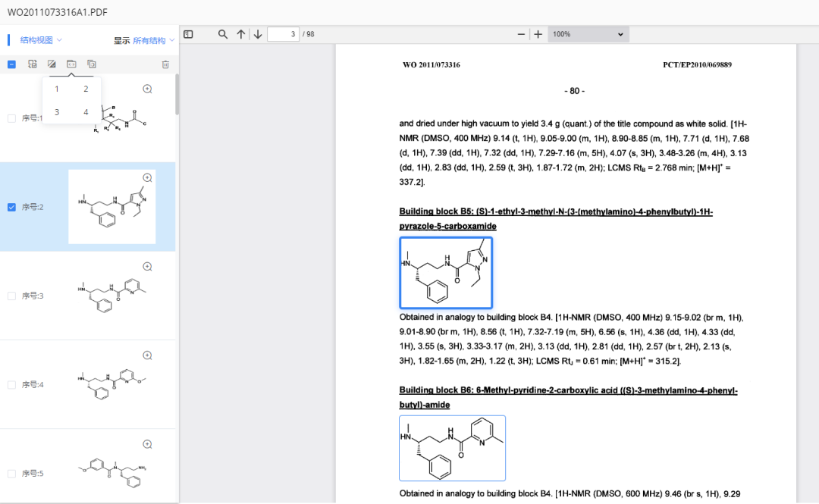Go to previous page with up arrow

241,34
